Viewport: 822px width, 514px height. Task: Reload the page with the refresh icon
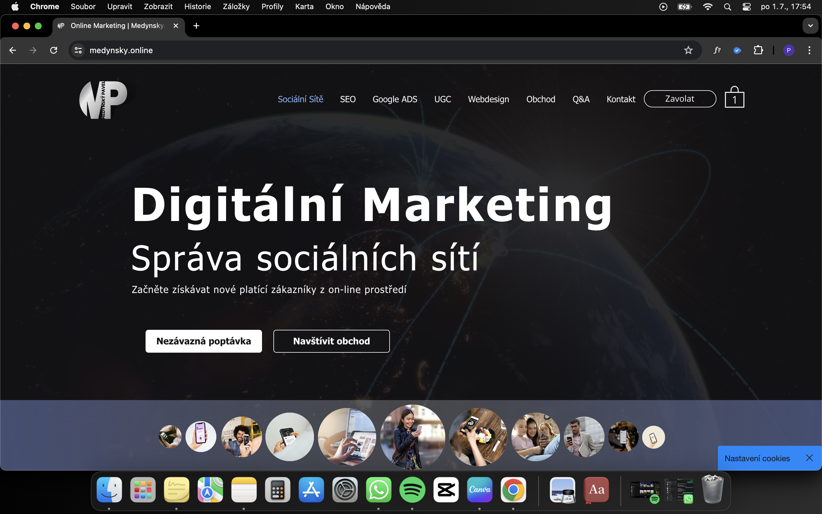[x=54, y=50]
